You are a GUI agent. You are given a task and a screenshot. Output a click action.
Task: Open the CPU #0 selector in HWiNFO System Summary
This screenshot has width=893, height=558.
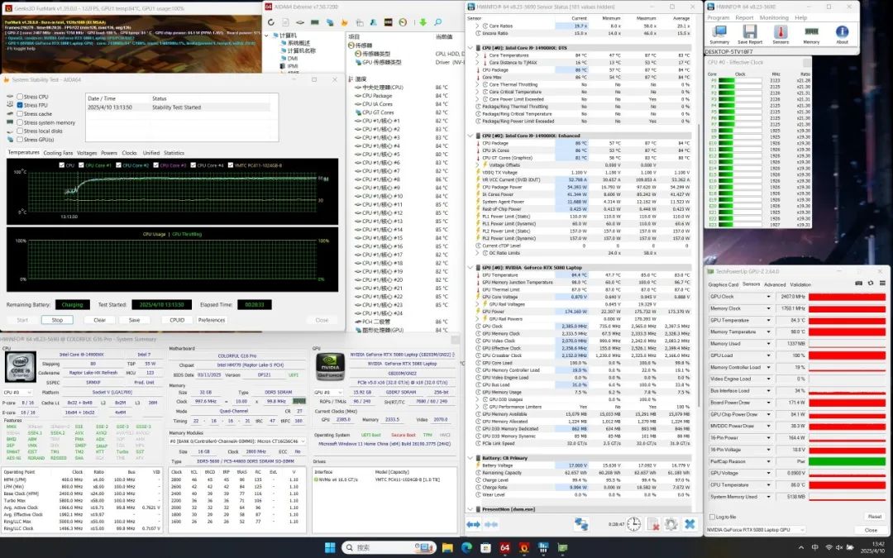(18, 393)
